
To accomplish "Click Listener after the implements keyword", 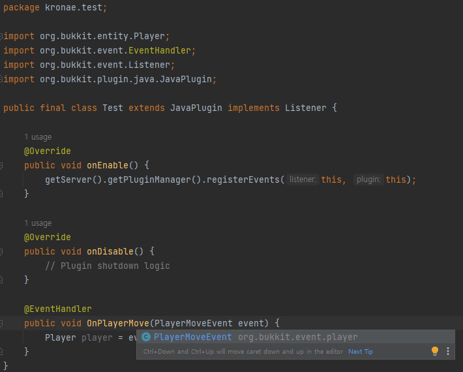I will pyautogui.click(x=306, y=108).
